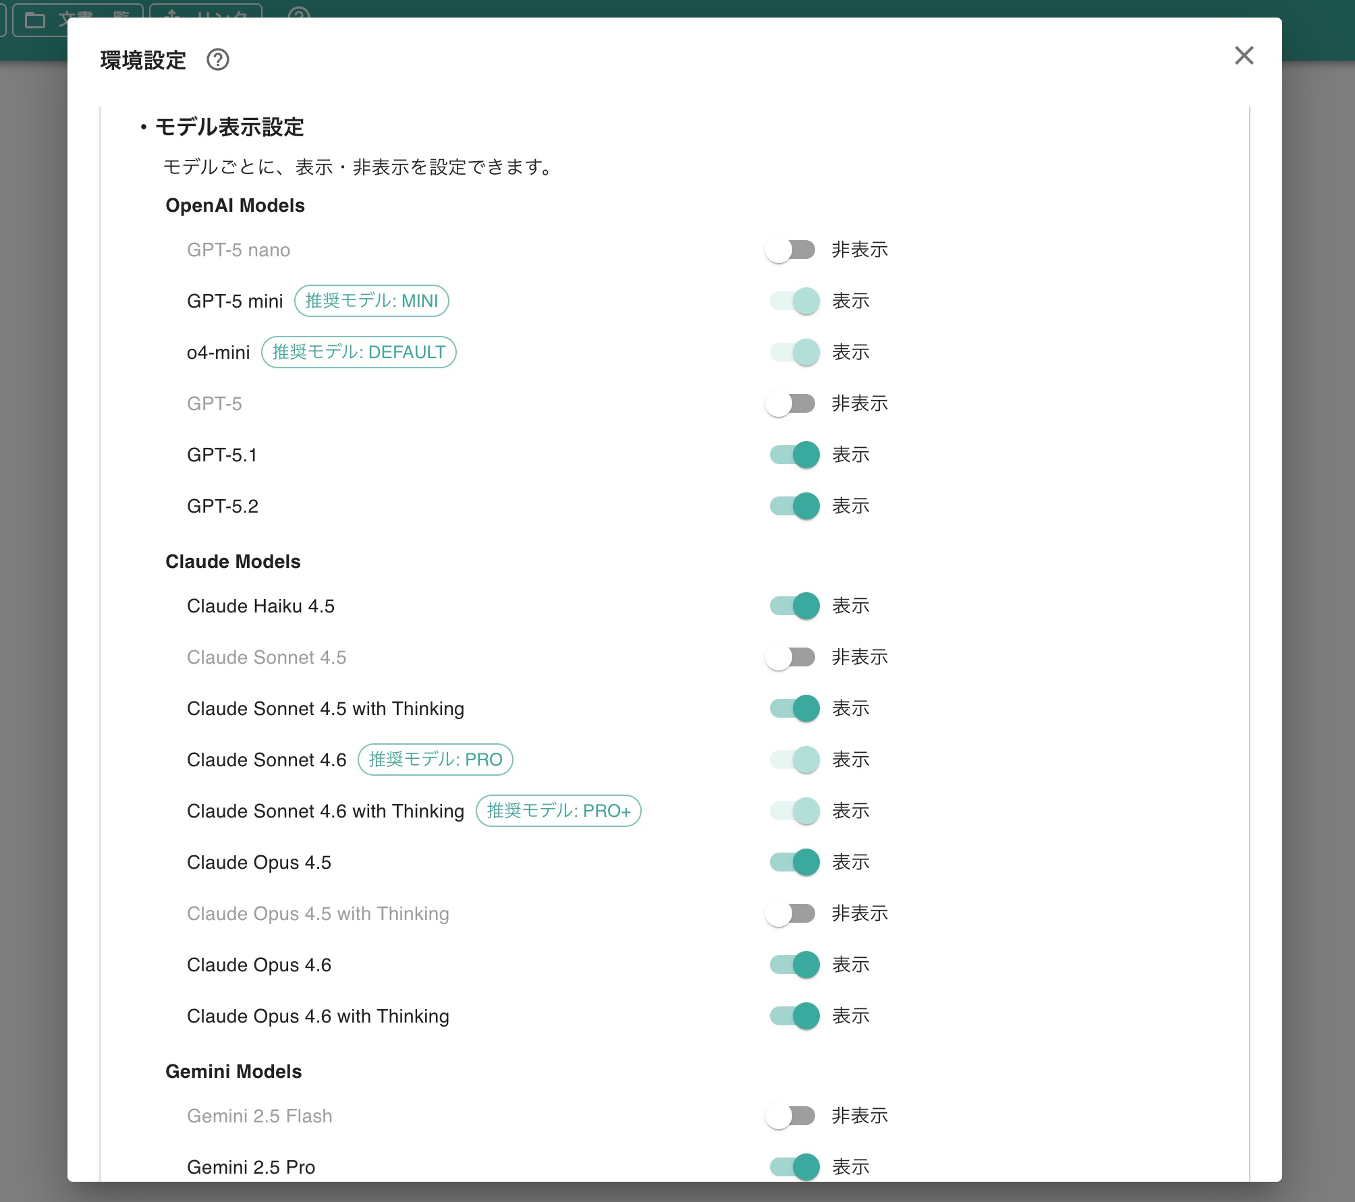Toggle the Claude Sonnet 4.6 switch
Viewport: 1355px width, 1202px height.
click(x=795, y=760)
